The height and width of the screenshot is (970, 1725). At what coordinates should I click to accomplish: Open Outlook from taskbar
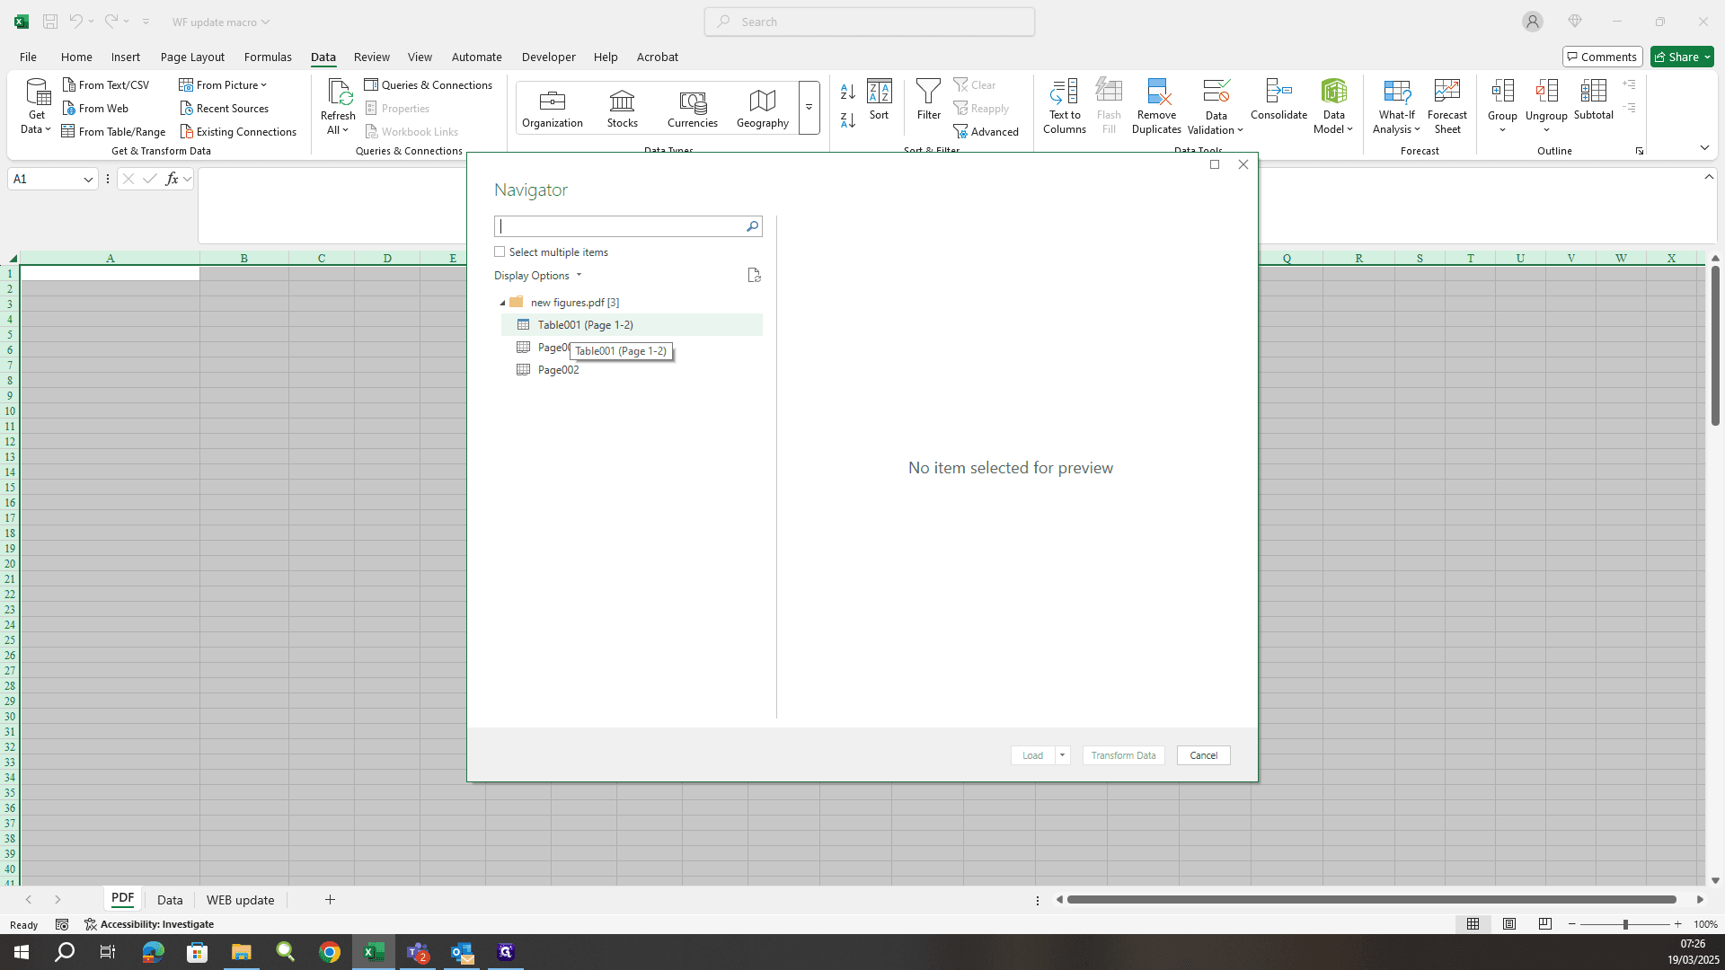462,952
